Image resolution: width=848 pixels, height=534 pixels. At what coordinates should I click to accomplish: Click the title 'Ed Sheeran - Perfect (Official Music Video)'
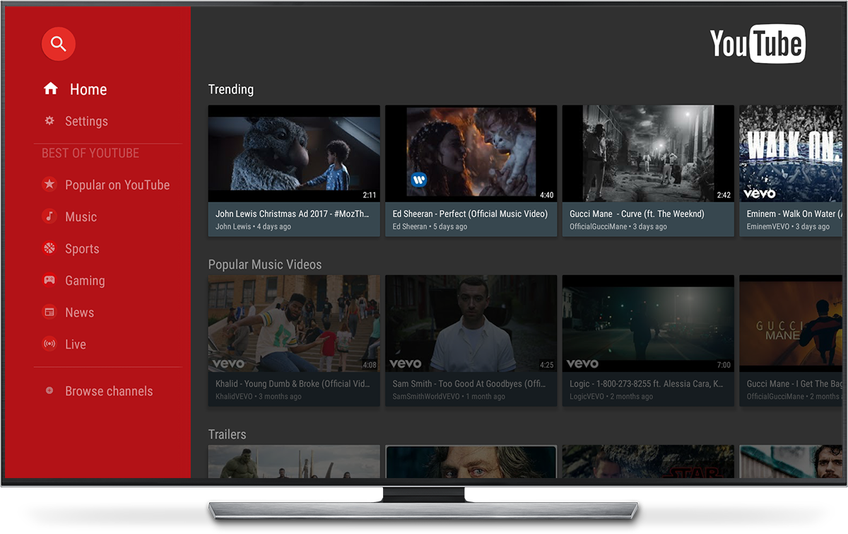[470, 214]
